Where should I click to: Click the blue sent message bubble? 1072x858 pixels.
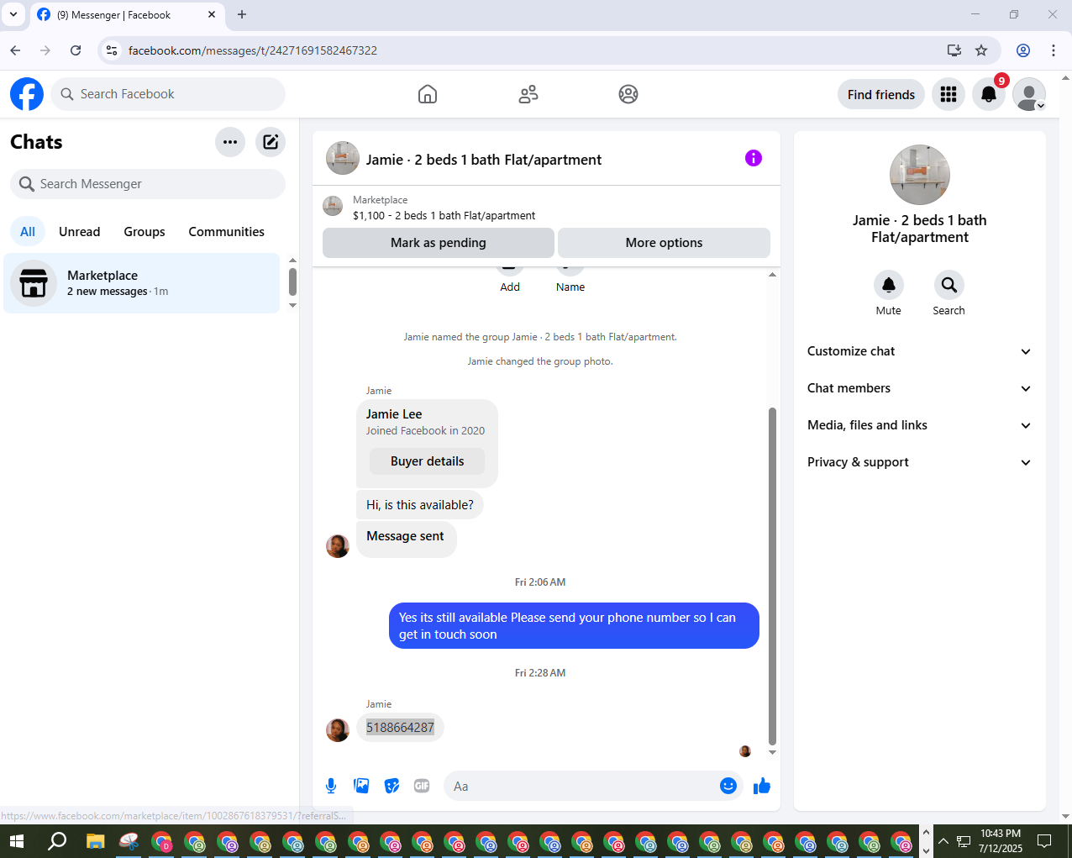coord(574,626)
